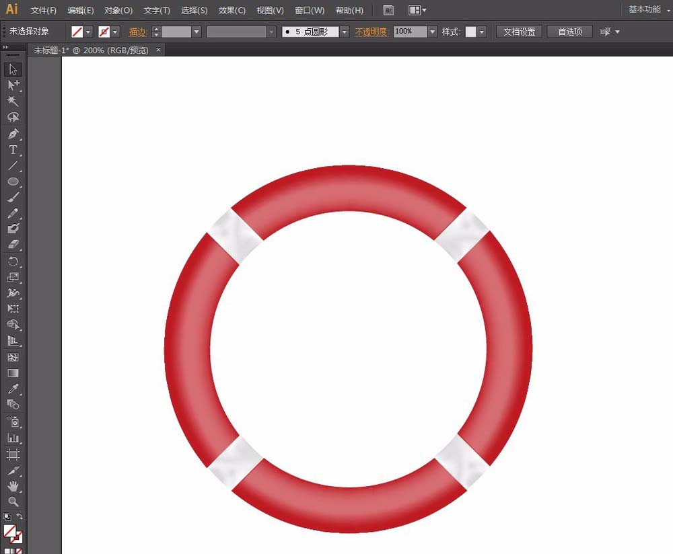This screenshot has height=554, width=673.
Task: Select the Eyedropper tool
Action: pyautogui.click(x=12, y=389)
